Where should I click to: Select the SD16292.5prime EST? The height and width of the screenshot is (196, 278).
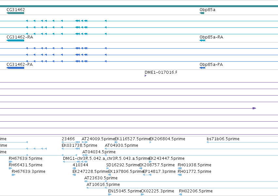pyautogui.click(x=107, y=168)
